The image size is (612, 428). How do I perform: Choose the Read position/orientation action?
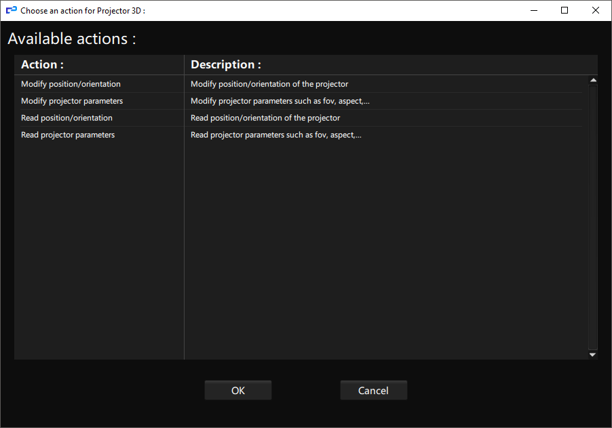point(66,118)
